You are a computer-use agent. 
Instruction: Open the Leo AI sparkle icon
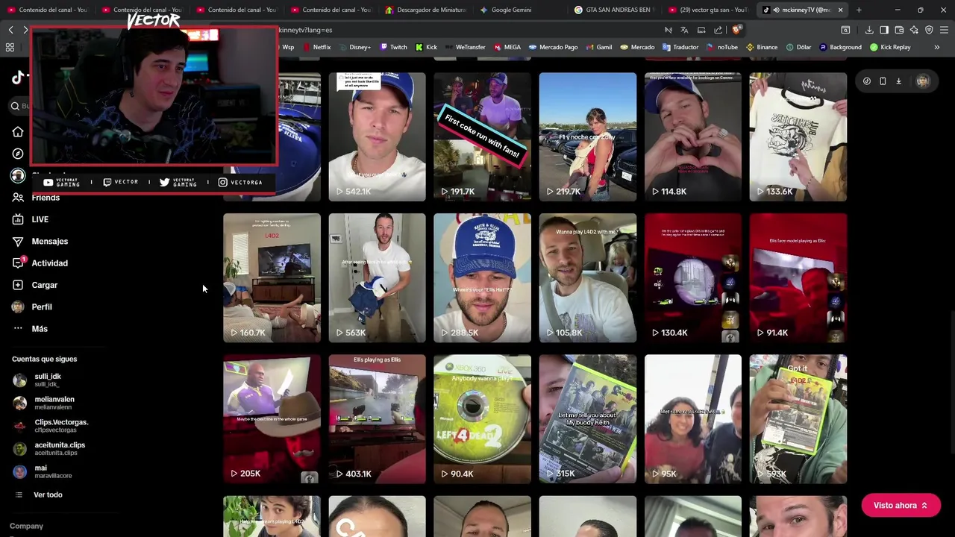(914, 30)
